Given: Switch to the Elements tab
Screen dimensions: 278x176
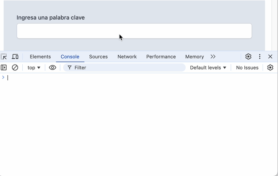Looking at the screenshot, I should point(40,56).
